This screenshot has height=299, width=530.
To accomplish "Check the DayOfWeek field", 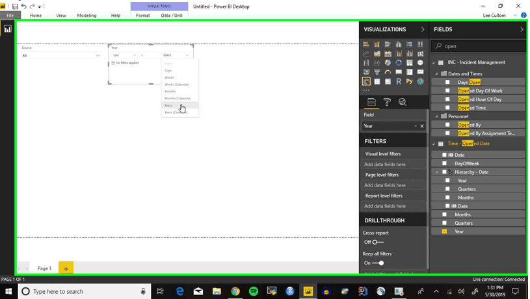I will click(x=444, y=163).
